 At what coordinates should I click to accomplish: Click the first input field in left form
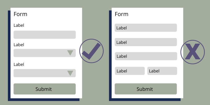tap(45, 35)
